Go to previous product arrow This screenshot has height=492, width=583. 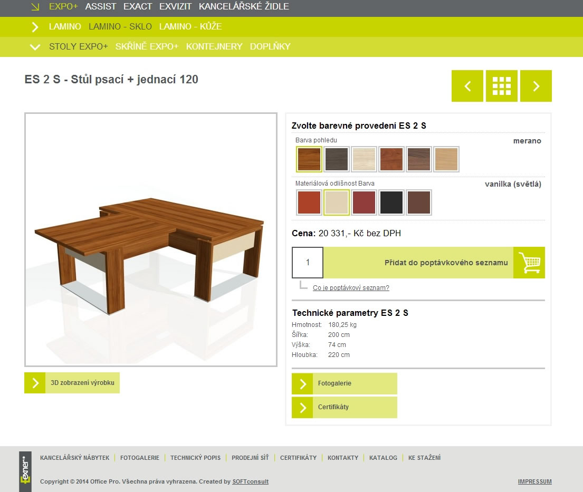(x=467, y=86)
